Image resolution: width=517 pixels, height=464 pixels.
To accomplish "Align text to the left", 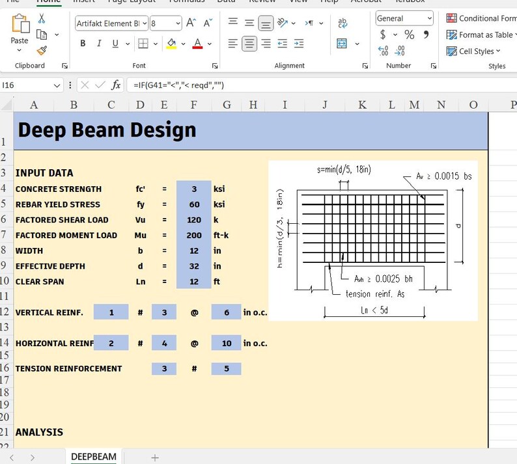I will 233,44.
